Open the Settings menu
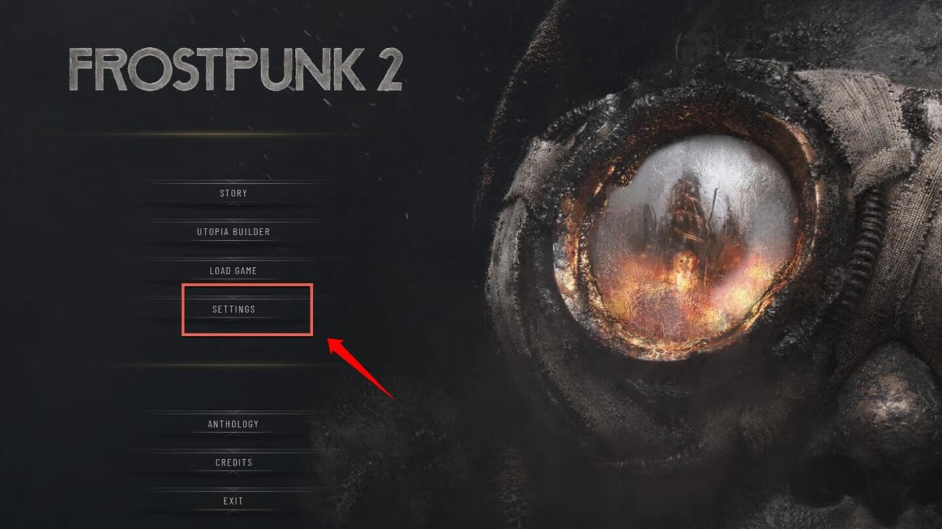The height and width of the screenshot is (529, 942). tap(234, 309)
